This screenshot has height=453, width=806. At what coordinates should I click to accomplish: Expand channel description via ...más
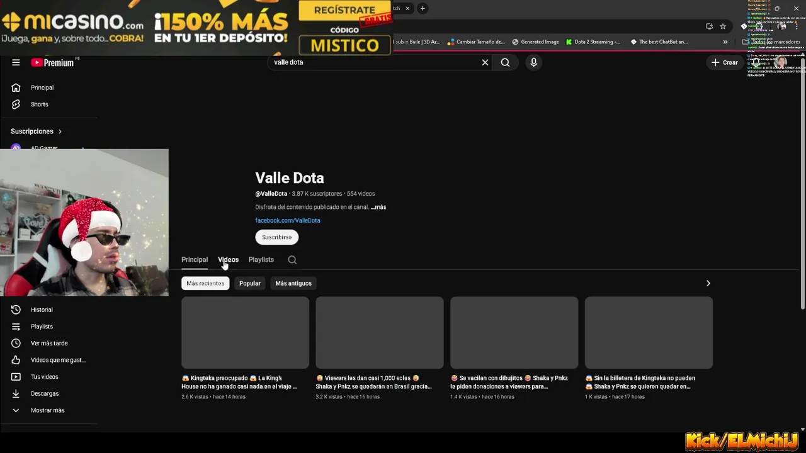(378, 207)
